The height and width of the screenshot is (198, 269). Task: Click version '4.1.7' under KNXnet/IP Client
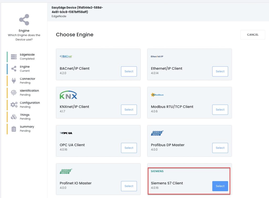(63, 111)
